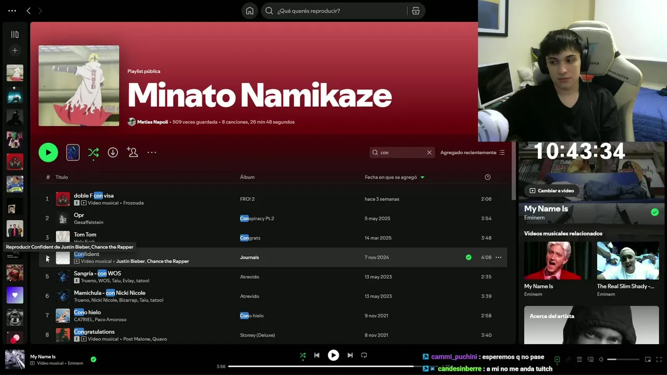Click the playlist search field containing 'con'
Viewport: 667px width, 375px height.
(401, 153)
